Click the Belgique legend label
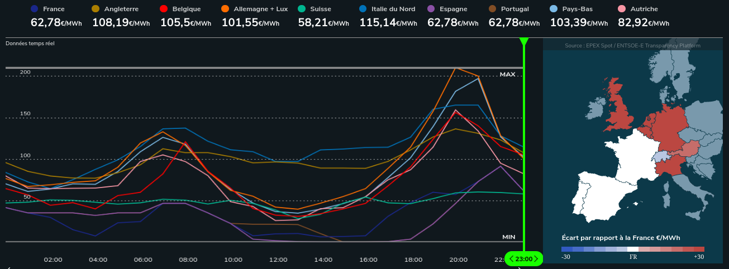The height and width of the screenshot is (269, 729). [x=186, y=9]
